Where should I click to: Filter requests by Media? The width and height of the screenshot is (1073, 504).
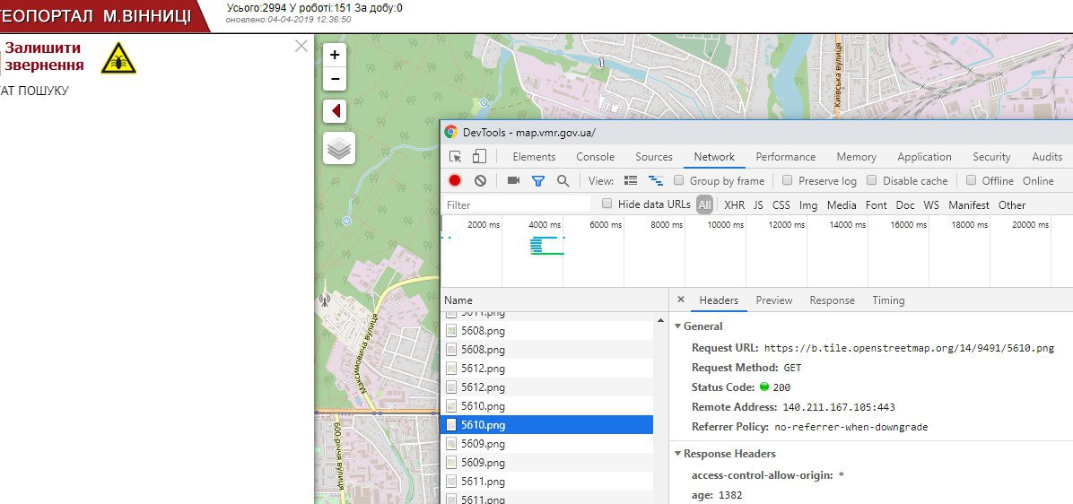841,204
